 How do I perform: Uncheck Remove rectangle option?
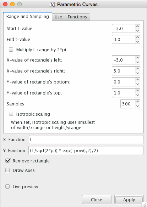coord(8,161)
